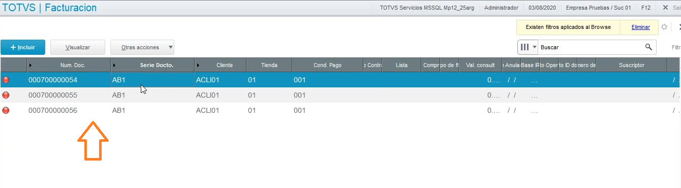Click ACLI01 in row 000700000054
The width and height of the screenshot is (681, 188).
[x=207, y=80]
